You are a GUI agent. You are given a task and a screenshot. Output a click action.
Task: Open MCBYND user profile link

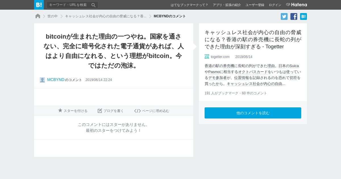point(56,80)
